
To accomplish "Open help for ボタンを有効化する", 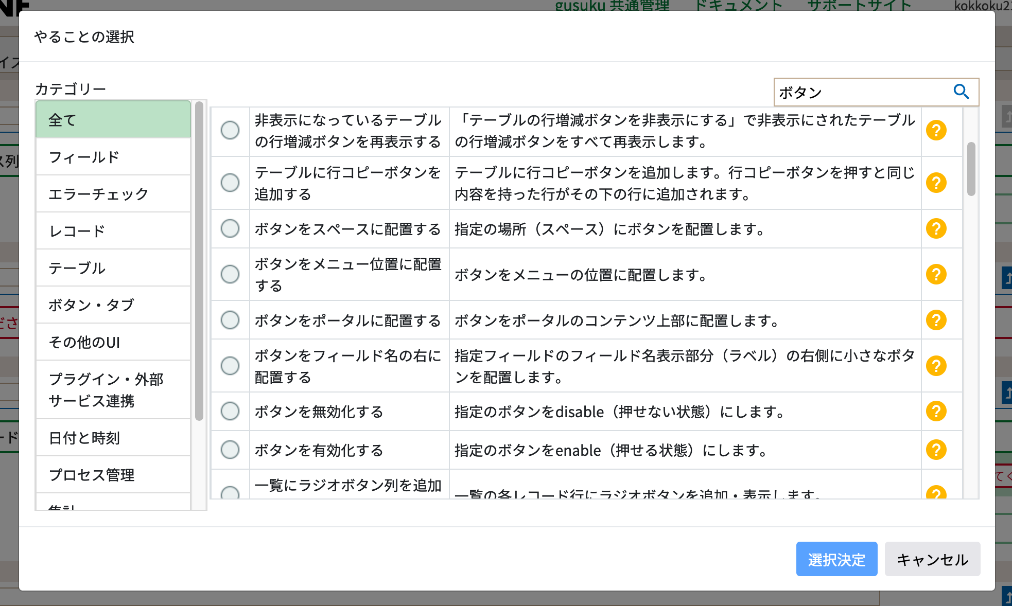I will click(x=936, y=450).
